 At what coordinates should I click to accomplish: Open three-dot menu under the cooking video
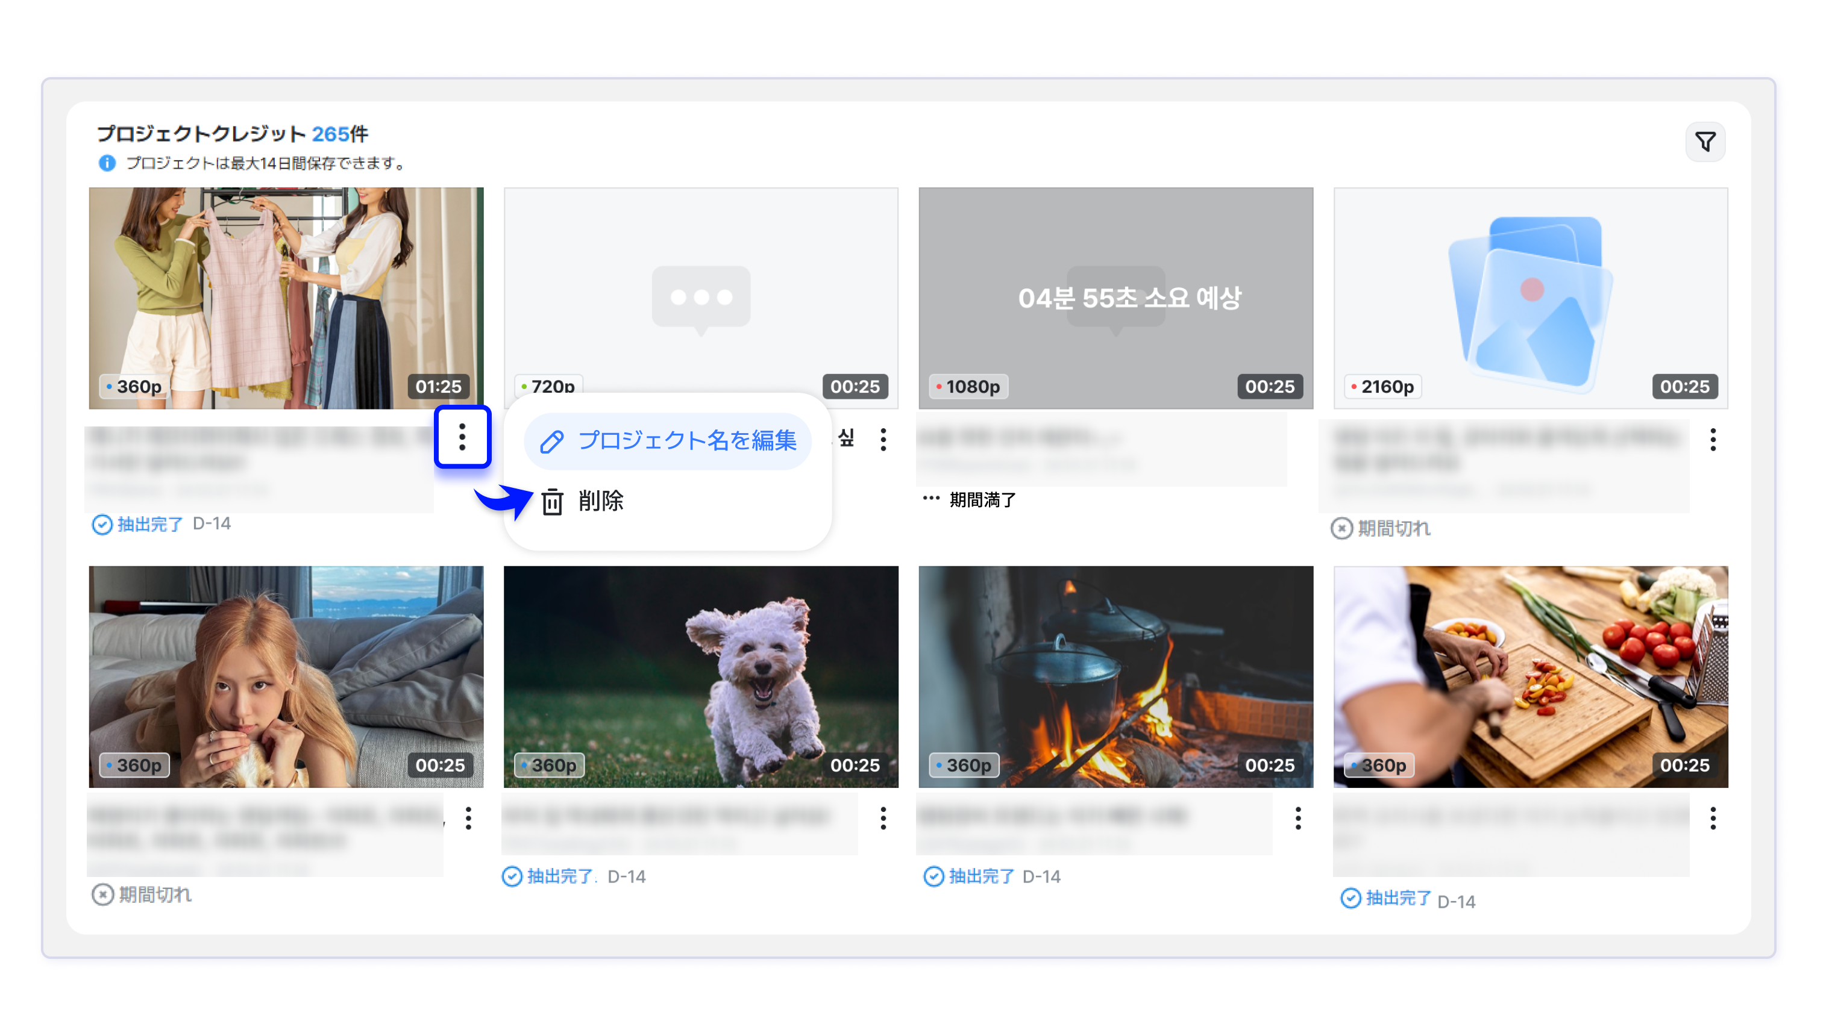coord(1713,817)
